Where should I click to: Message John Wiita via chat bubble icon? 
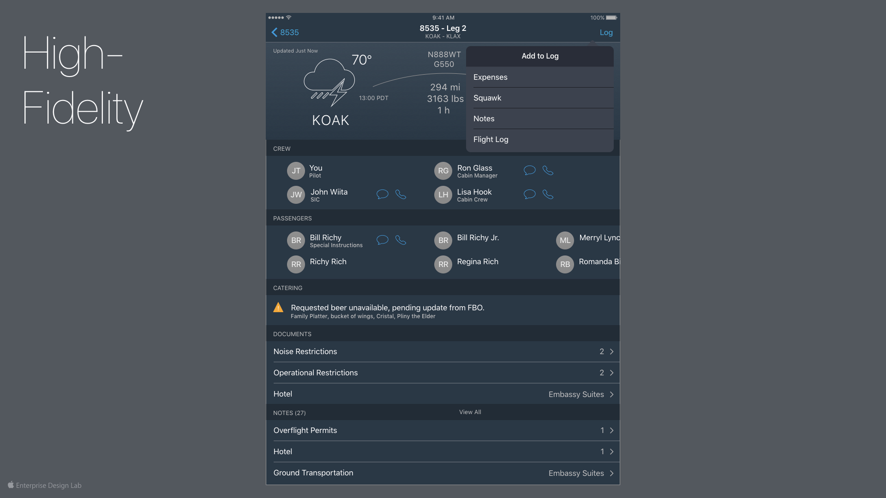(382, 194)
